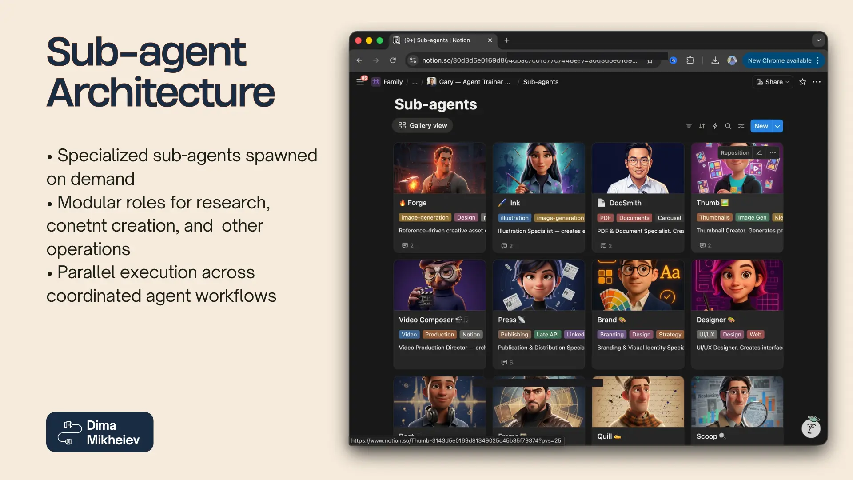
Task: Click the image-generation tag on Forge card
Action: click(425, 217)
